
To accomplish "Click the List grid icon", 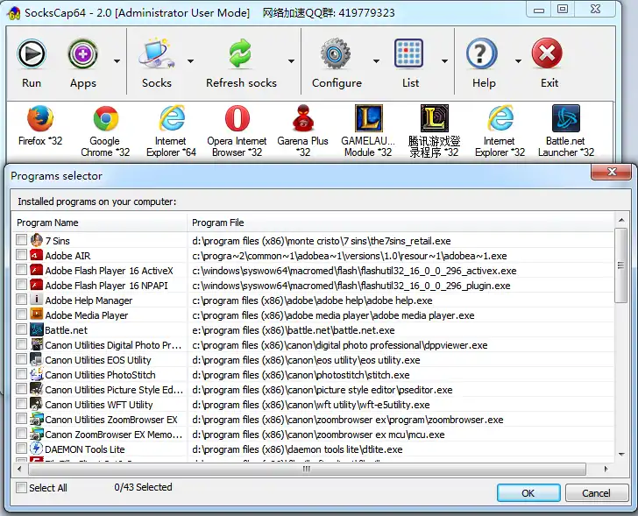I will click(408, 53).
